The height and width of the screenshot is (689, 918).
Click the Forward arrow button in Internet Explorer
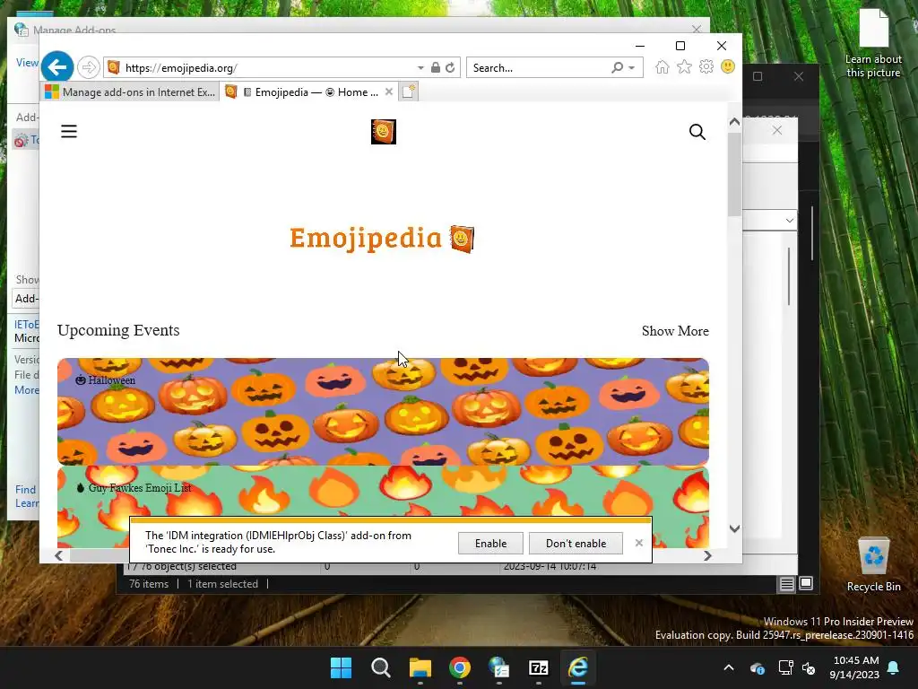89,67
